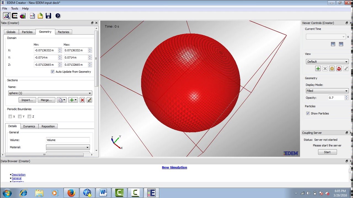Add a new view with green plus
353x198 pixels.
[x=318, y=69]
